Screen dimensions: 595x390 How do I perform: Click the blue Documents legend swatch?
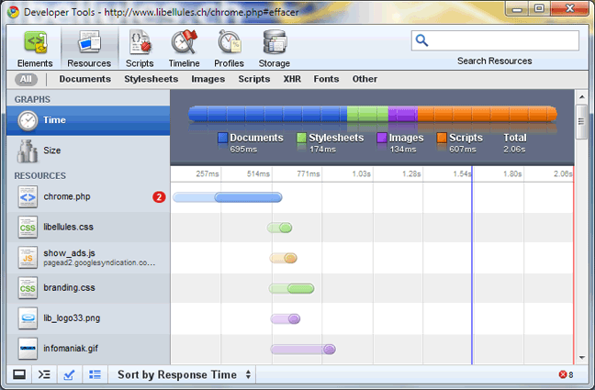click(223, 138)
